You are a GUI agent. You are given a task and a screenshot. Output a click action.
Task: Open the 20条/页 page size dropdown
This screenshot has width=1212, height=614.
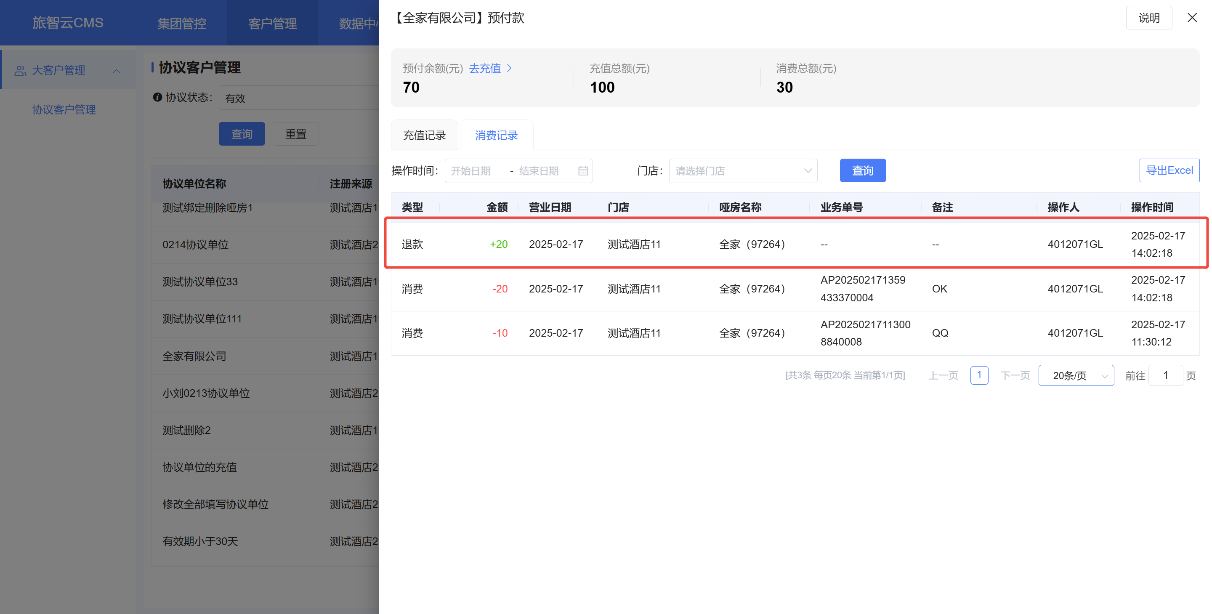(x=1076, y=375)
